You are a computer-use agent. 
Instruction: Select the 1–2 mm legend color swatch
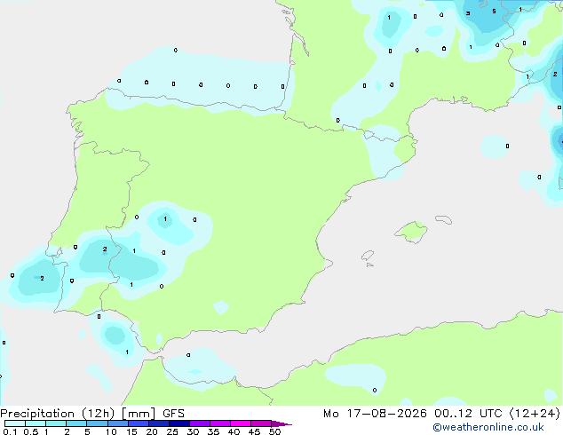point(56,423)
